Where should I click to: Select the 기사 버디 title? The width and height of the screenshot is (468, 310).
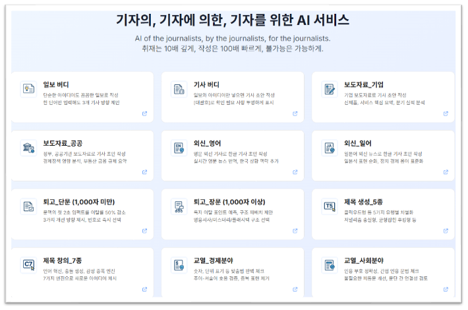pos(206,85)
